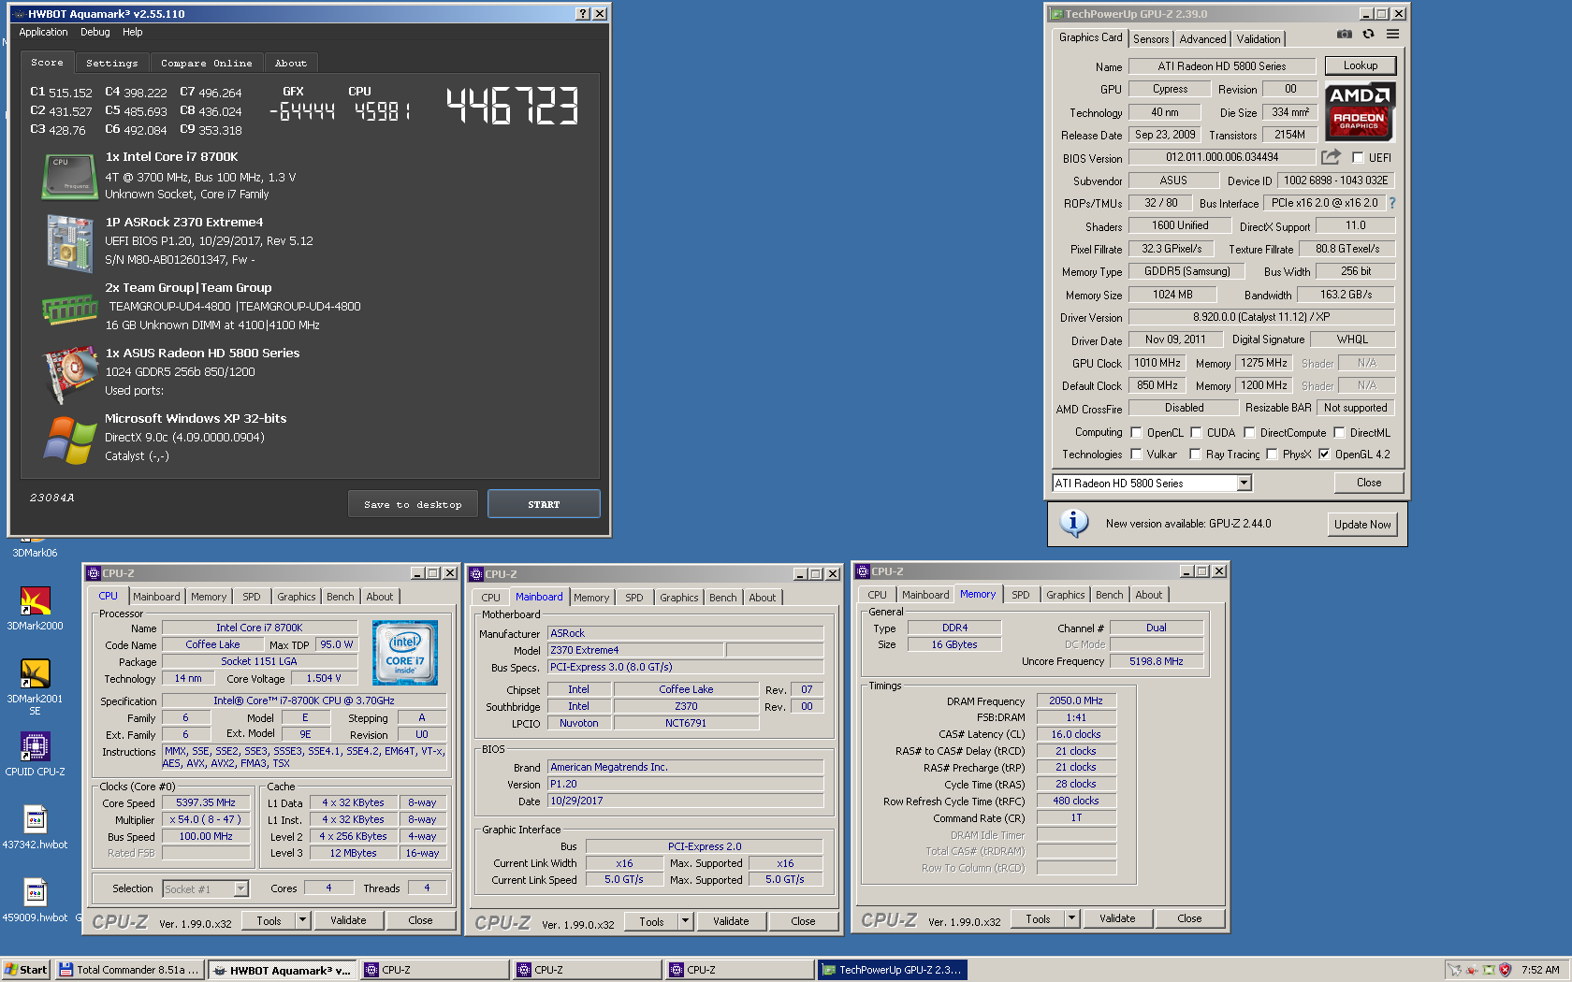Image resolution: width=1572 pixels, height=982 pixels.
Task: Toggle the PhysX checkbox
Action: pos(1272,455)
